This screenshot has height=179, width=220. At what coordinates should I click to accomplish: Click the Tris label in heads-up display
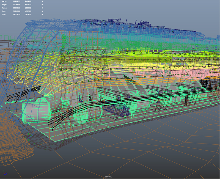[5, 11]
